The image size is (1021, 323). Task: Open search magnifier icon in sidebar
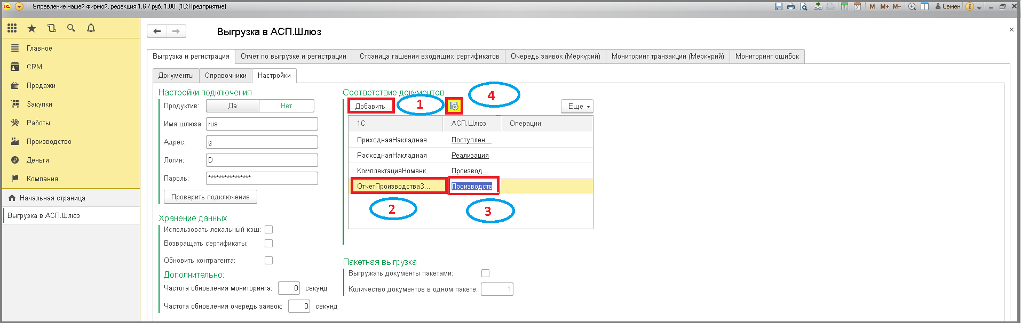tap(71, 28)
